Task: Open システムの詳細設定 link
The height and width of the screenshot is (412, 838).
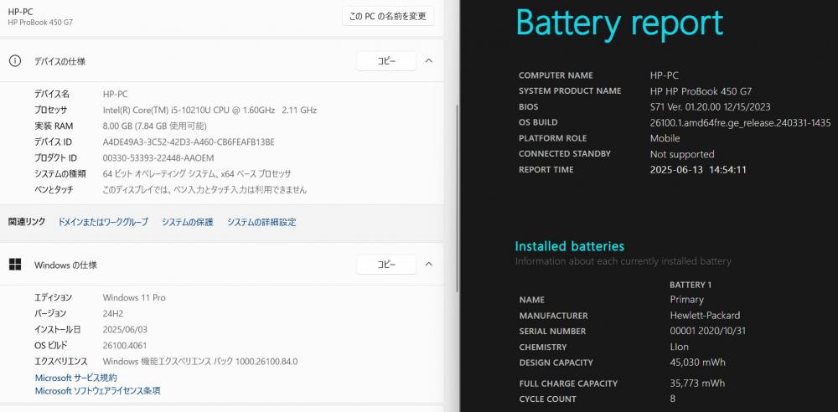Action: 261,222
